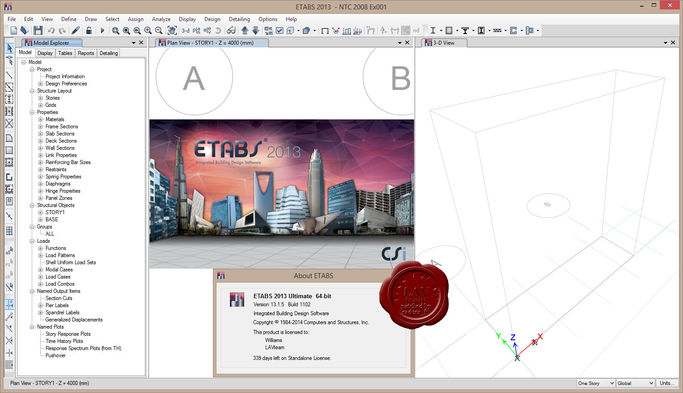Screen dimensions: 683x393
Task: Expand the Frame Sections tree node
Action: click(41, 127)
